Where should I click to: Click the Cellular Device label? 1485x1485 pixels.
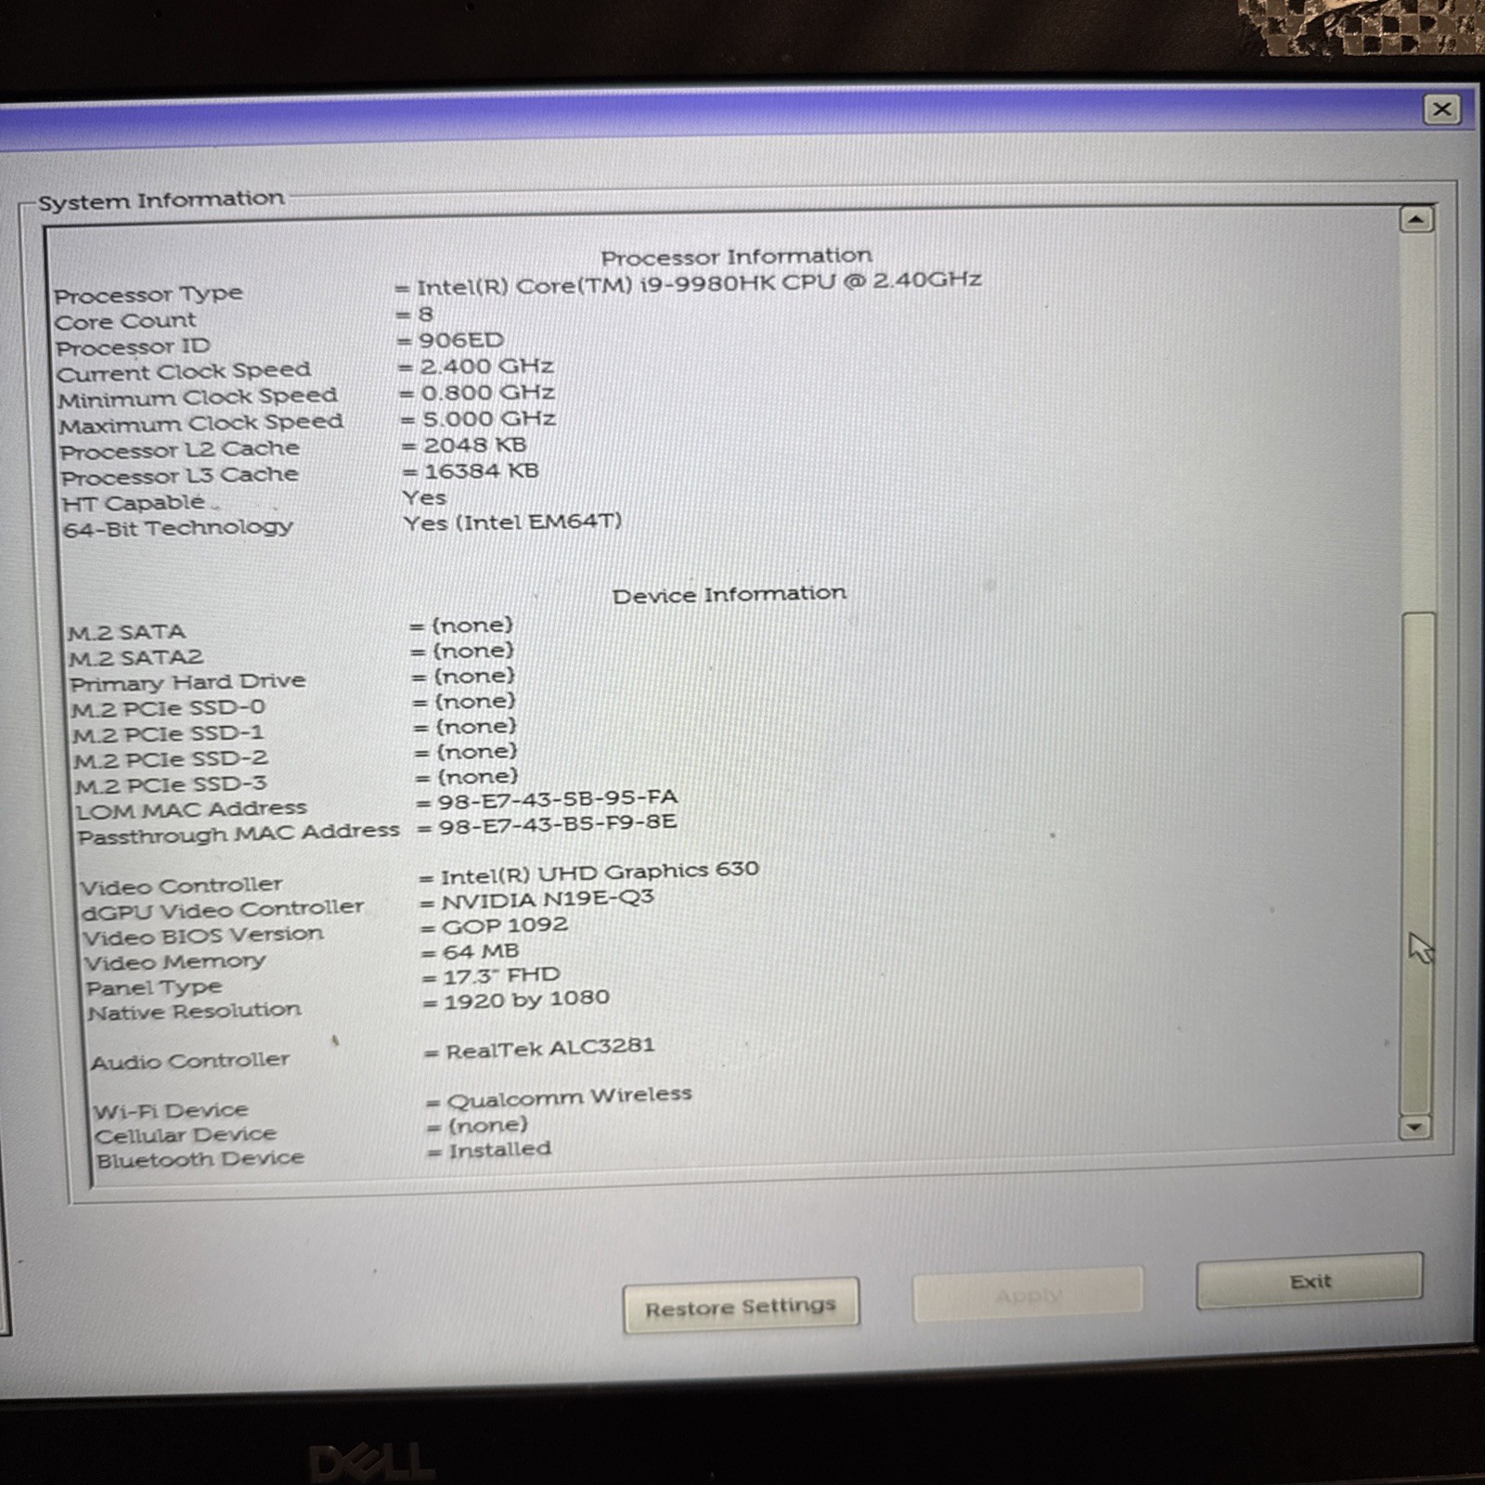click(x=186, y=1135)
